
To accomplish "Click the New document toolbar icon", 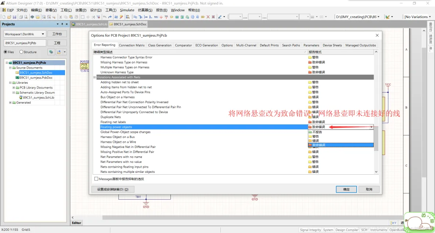I will 4,17.
